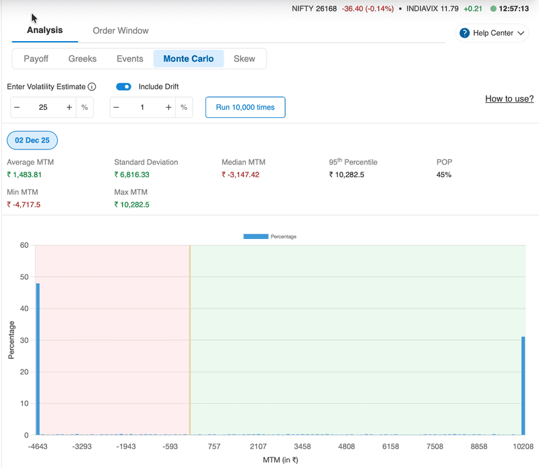Click the plus icon on the drift stepper
Image resolution: width=539 pixels, height=468 pixels.
pos(168,106)
